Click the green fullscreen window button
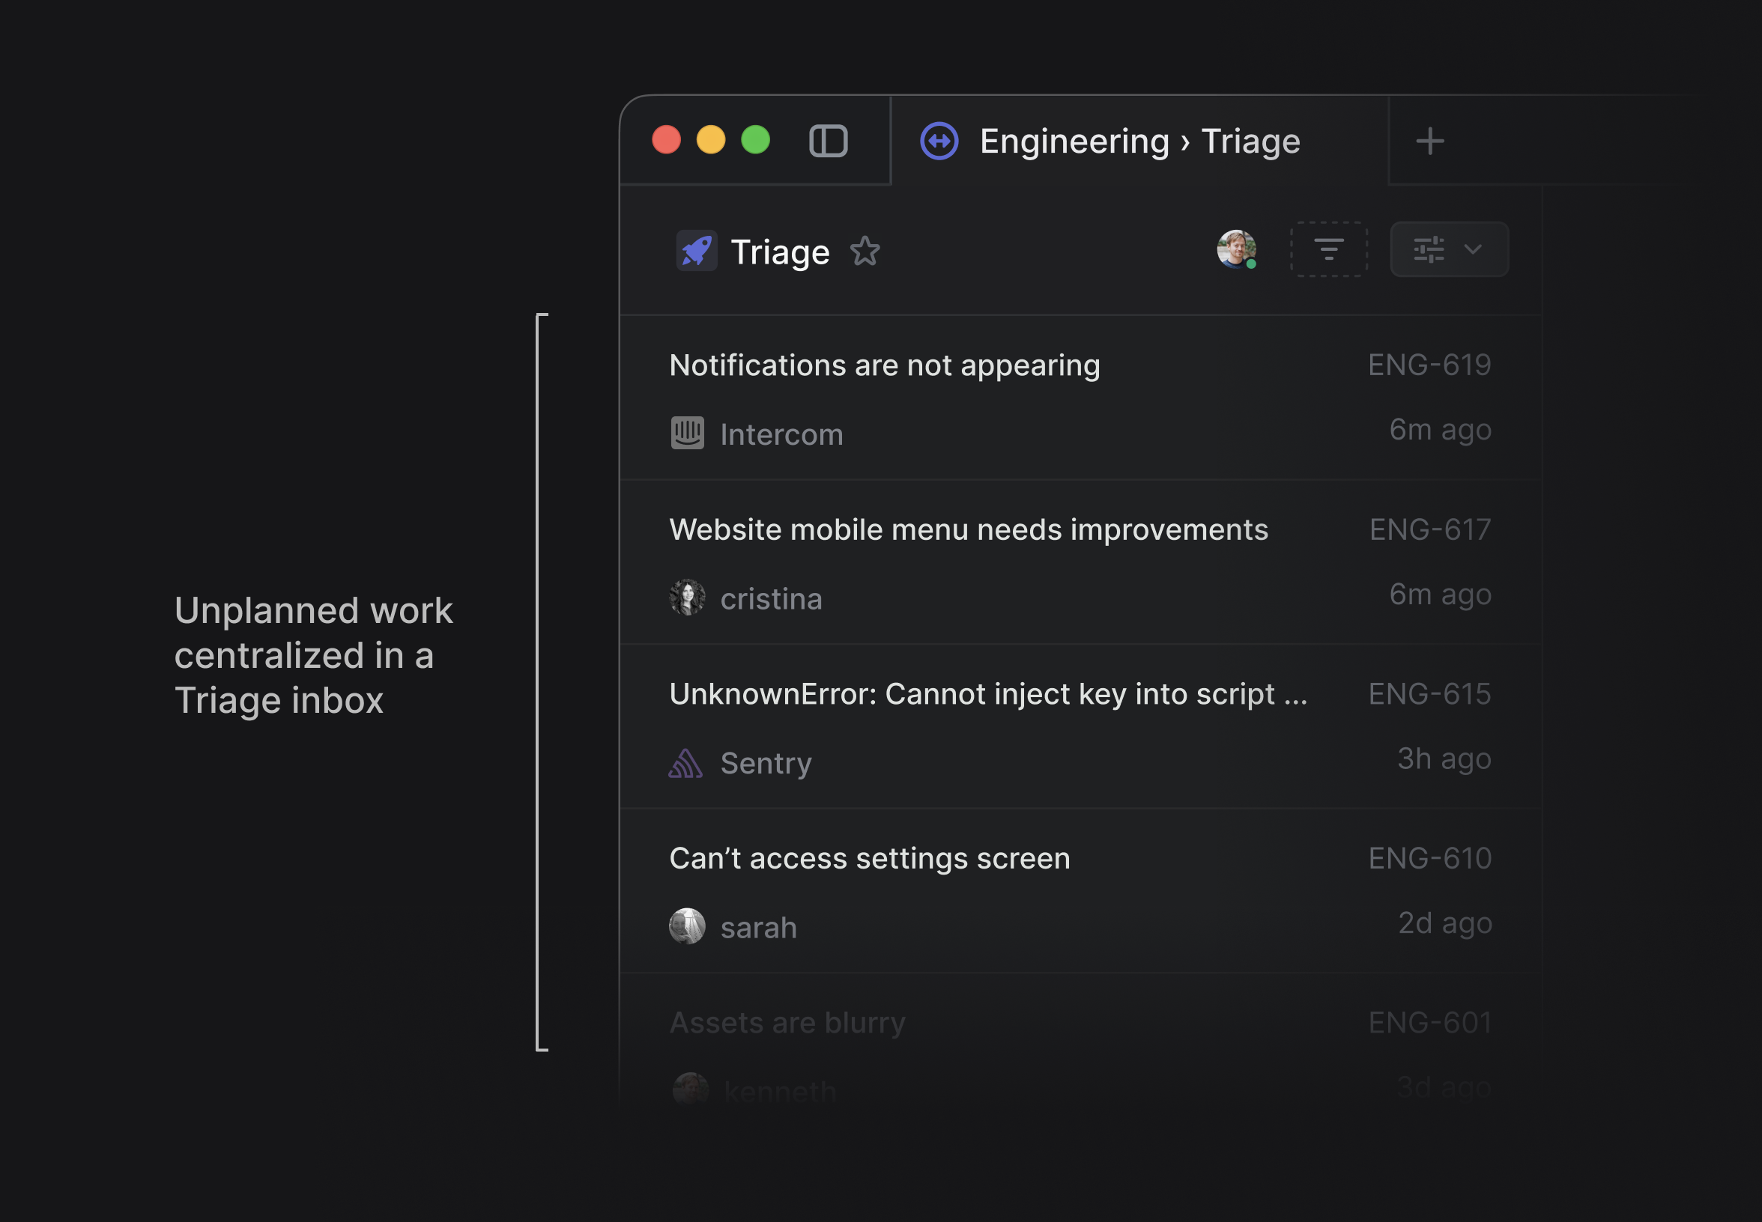The height and width of the screenshot is (1222, 1762). (x=755, y=140)
